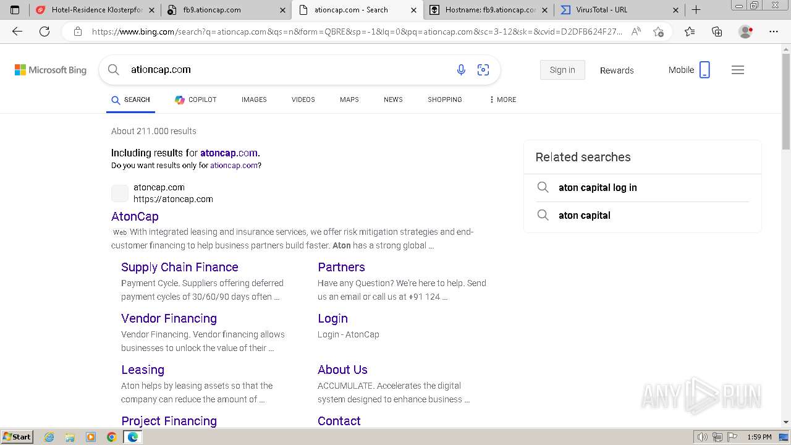Click the atoncap.com site favicon
This screenshot has width=791, height=445.
(x=120, y=193)
